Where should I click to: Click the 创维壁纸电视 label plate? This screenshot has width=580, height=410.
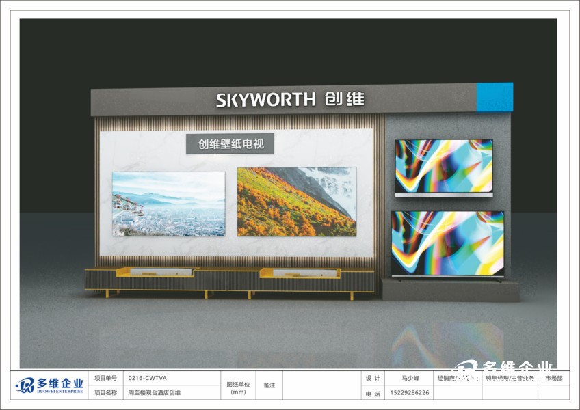(230, 143)
